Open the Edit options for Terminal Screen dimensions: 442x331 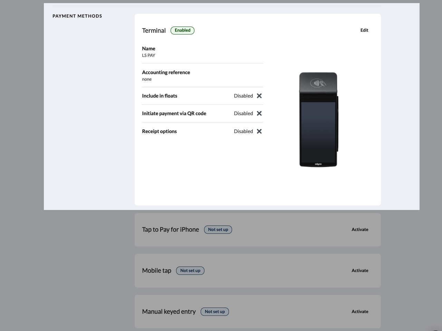[x=364, y=30]
